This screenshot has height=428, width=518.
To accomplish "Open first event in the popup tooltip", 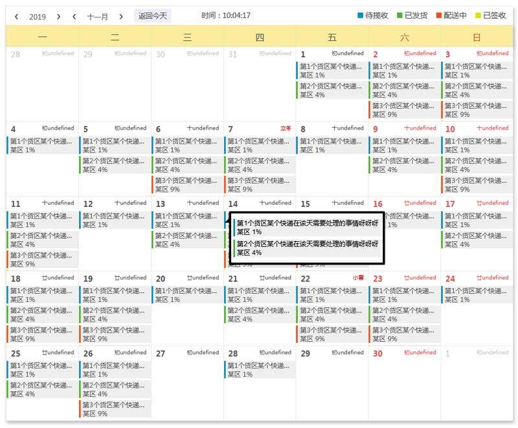I will (307, 228).
